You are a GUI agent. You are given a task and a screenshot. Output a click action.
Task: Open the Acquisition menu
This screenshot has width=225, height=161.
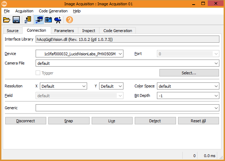[24, 11]
